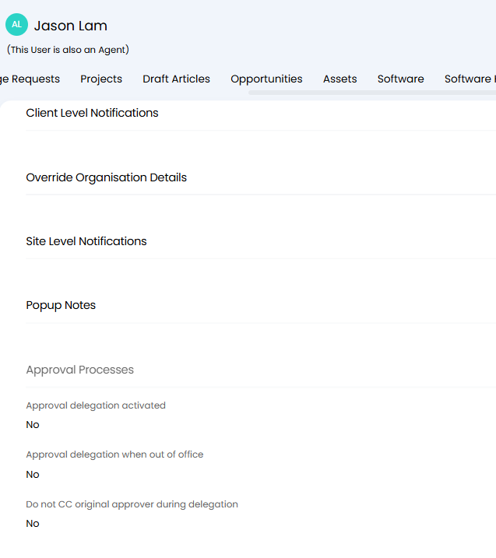This screenshot has height=558, width=496.
Task: Click the 'This User is also an Agent' note
Action: pos(68,50)
